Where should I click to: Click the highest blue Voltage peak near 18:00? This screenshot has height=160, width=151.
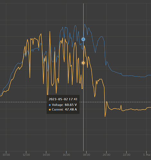tap(85, 25)
